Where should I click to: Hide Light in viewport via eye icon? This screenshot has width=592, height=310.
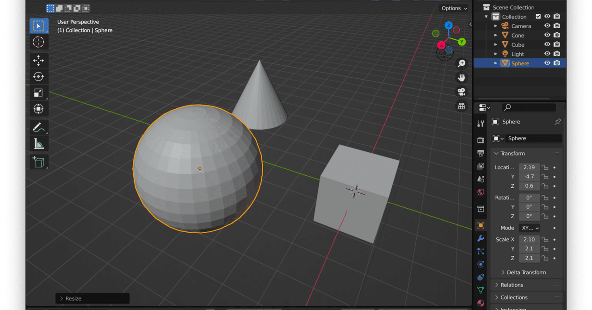coord(547,54)
